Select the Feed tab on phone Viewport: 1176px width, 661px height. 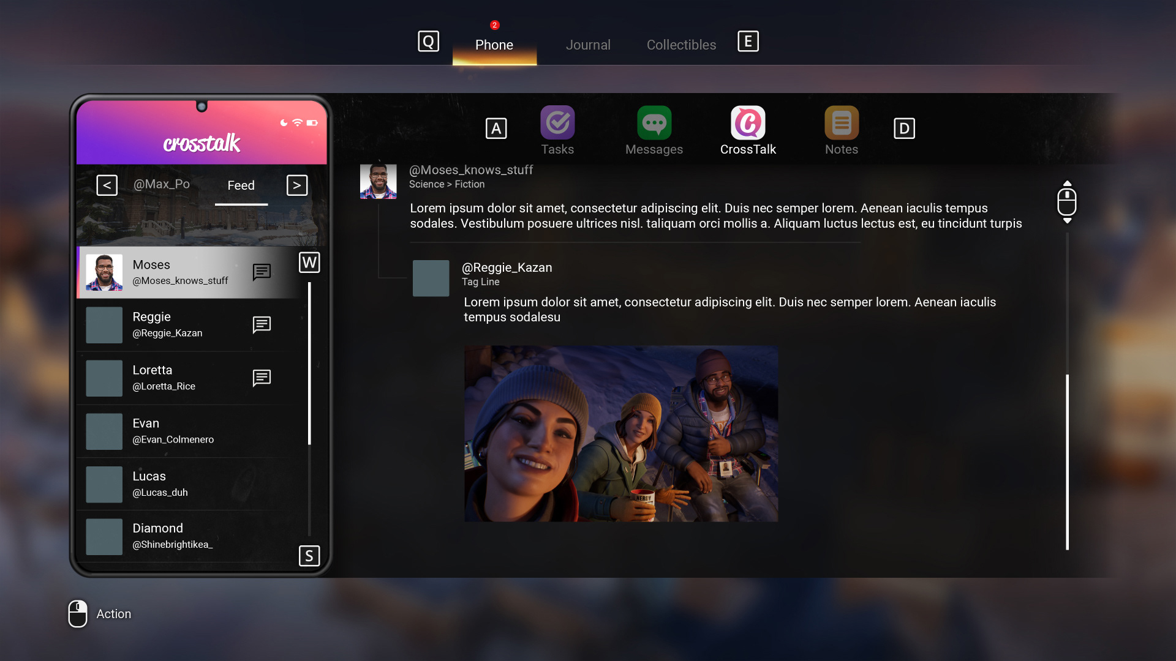click(241, 185)
